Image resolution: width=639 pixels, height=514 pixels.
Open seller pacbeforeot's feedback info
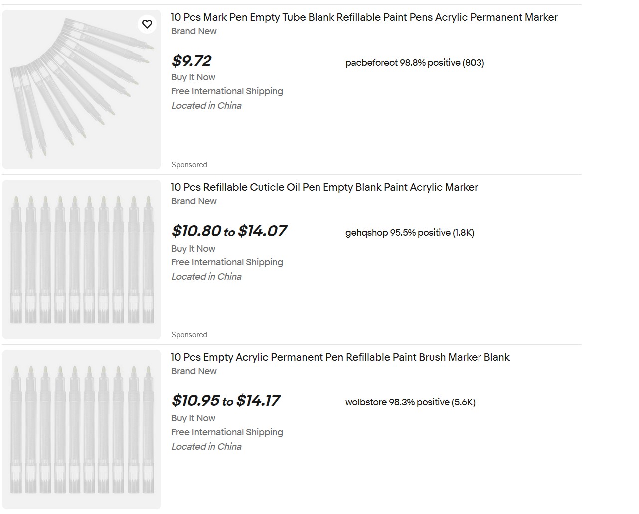coord(414,63)
